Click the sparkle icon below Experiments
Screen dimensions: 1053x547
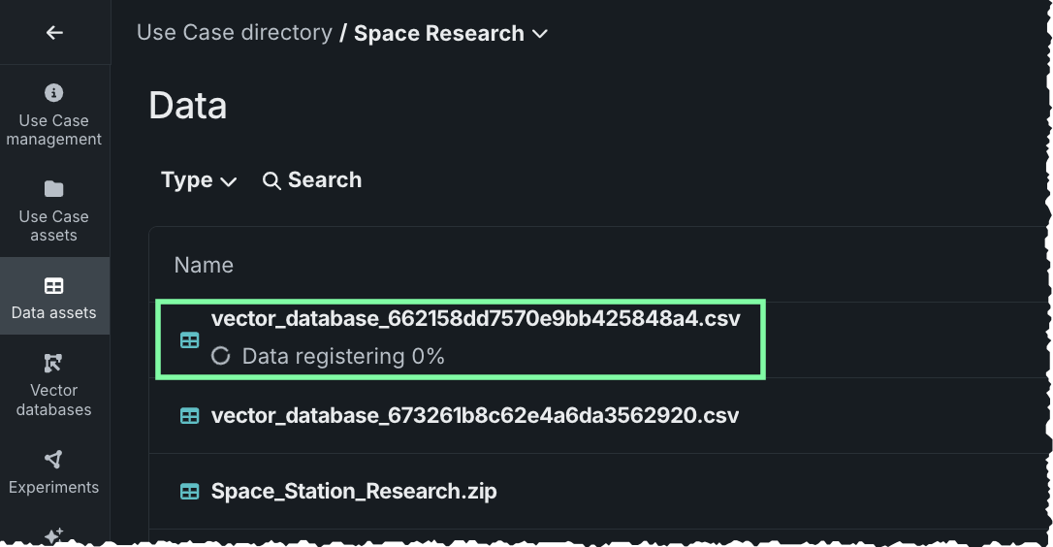[54, 534]
